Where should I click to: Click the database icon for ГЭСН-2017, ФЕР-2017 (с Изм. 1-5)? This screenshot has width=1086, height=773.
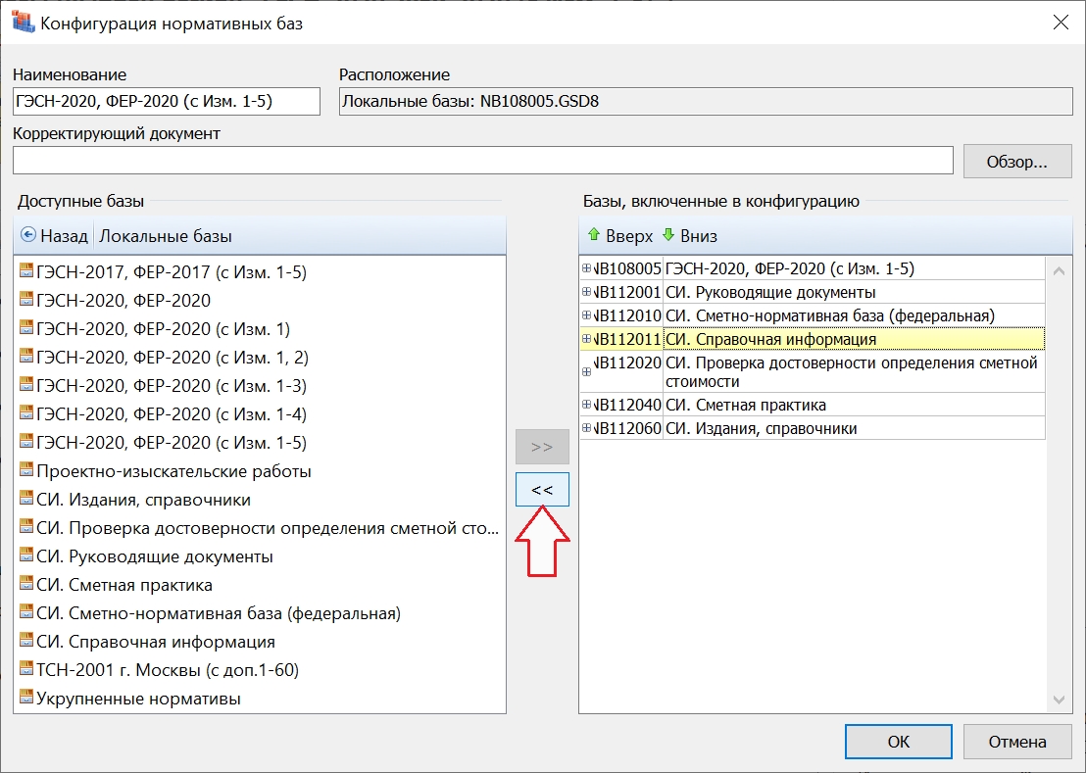(26, 270)
